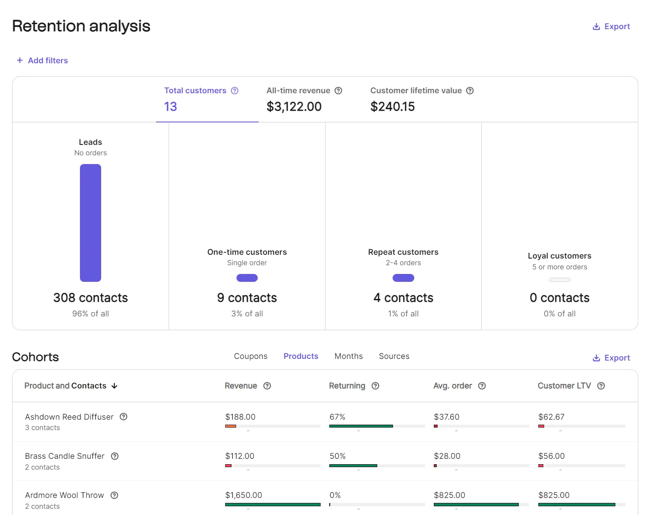Open help icon for Customer lifetime value
The image size is (652, 515).
click(x=470, y=91)
